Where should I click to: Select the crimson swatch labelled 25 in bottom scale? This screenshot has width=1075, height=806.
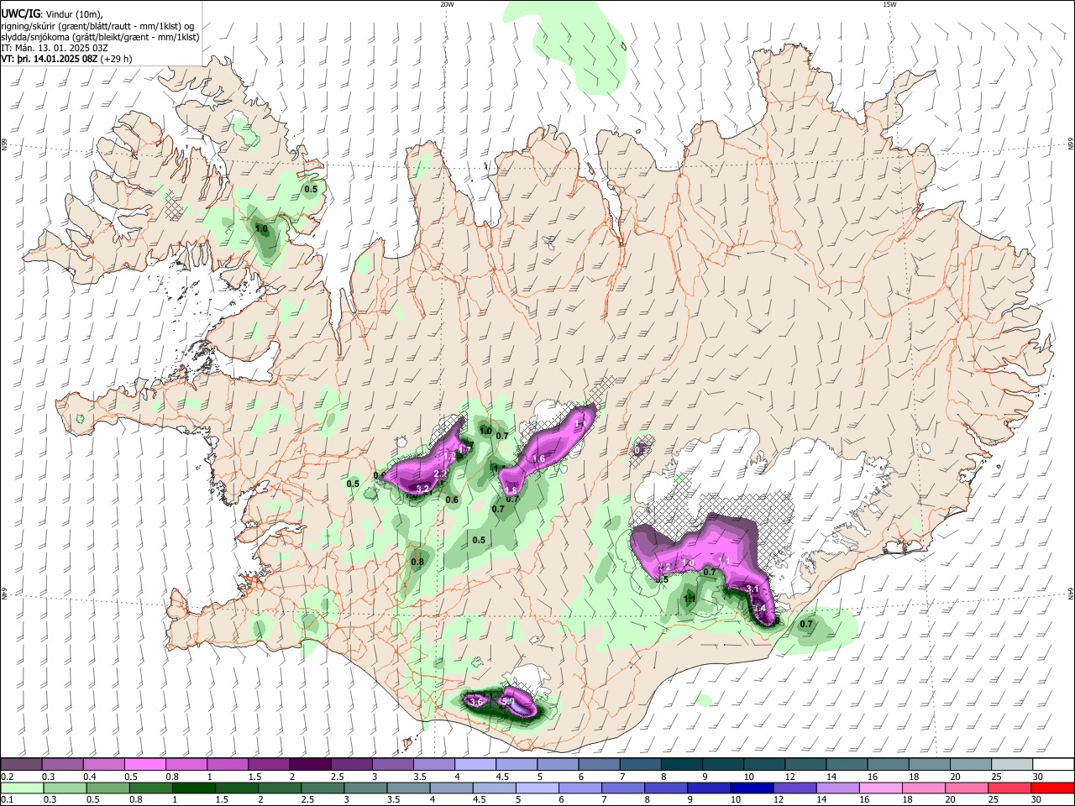coord(1009,788)
